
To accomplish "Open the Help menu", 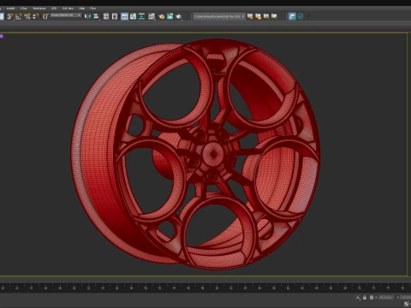I will [81, 9].
